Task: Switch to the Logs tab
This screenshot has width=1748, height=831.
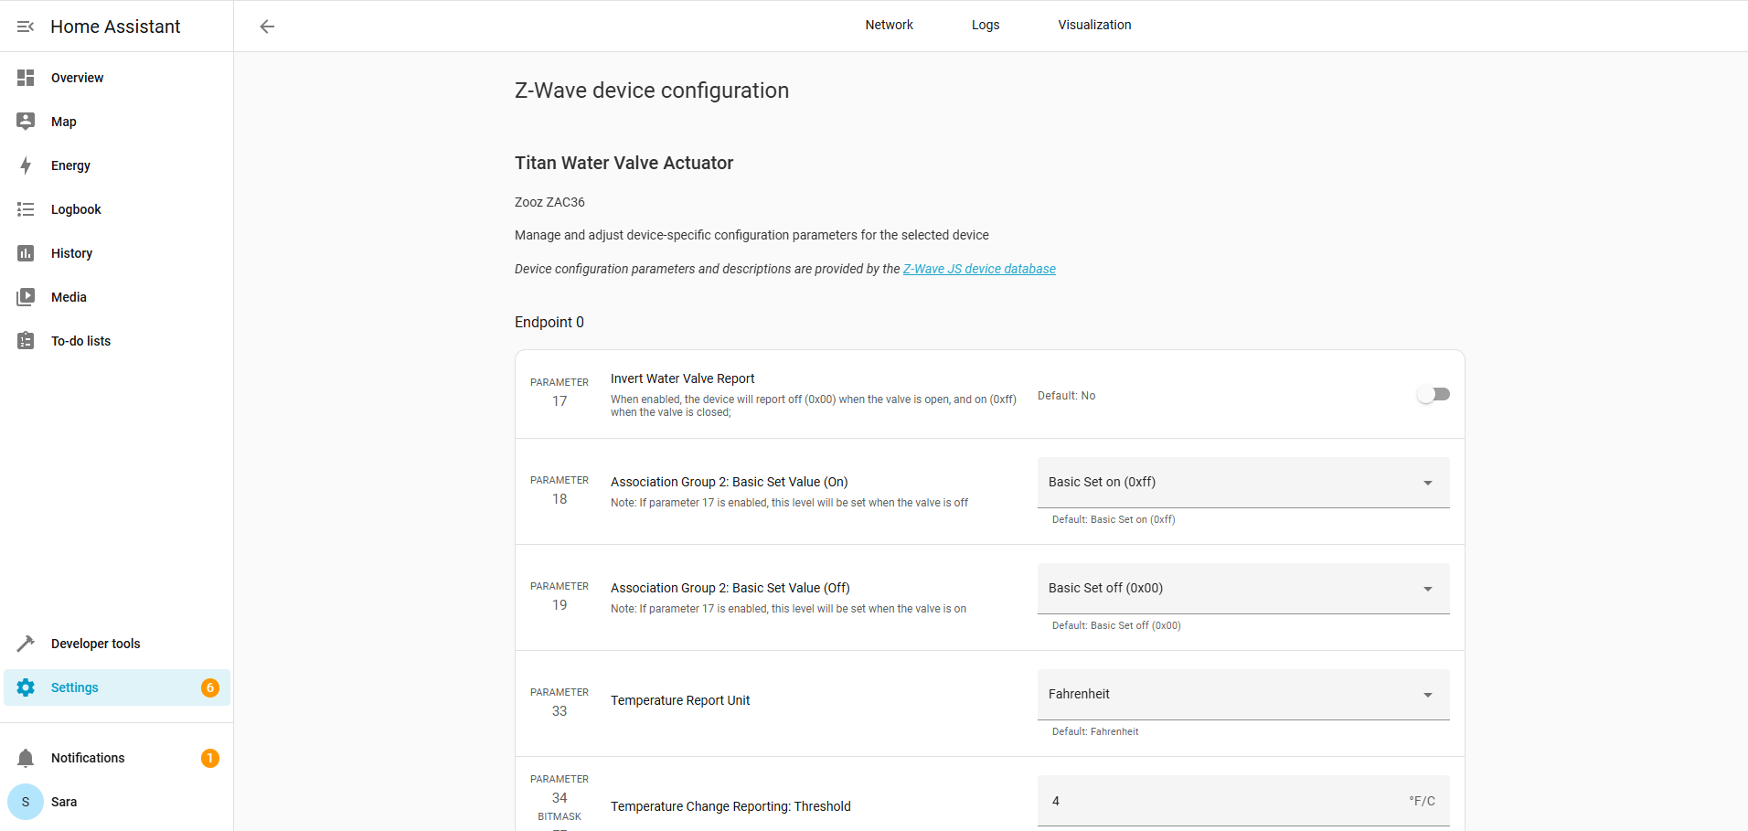Action: (x=986, y=25)
